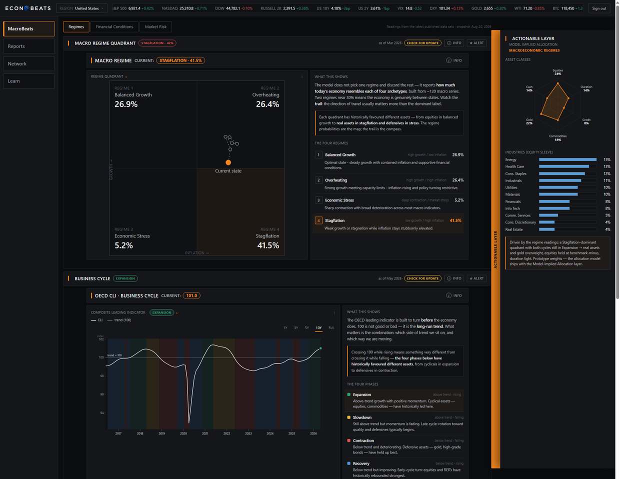
Task: Open Learn in the sidebar
Action: pos(29,81)
